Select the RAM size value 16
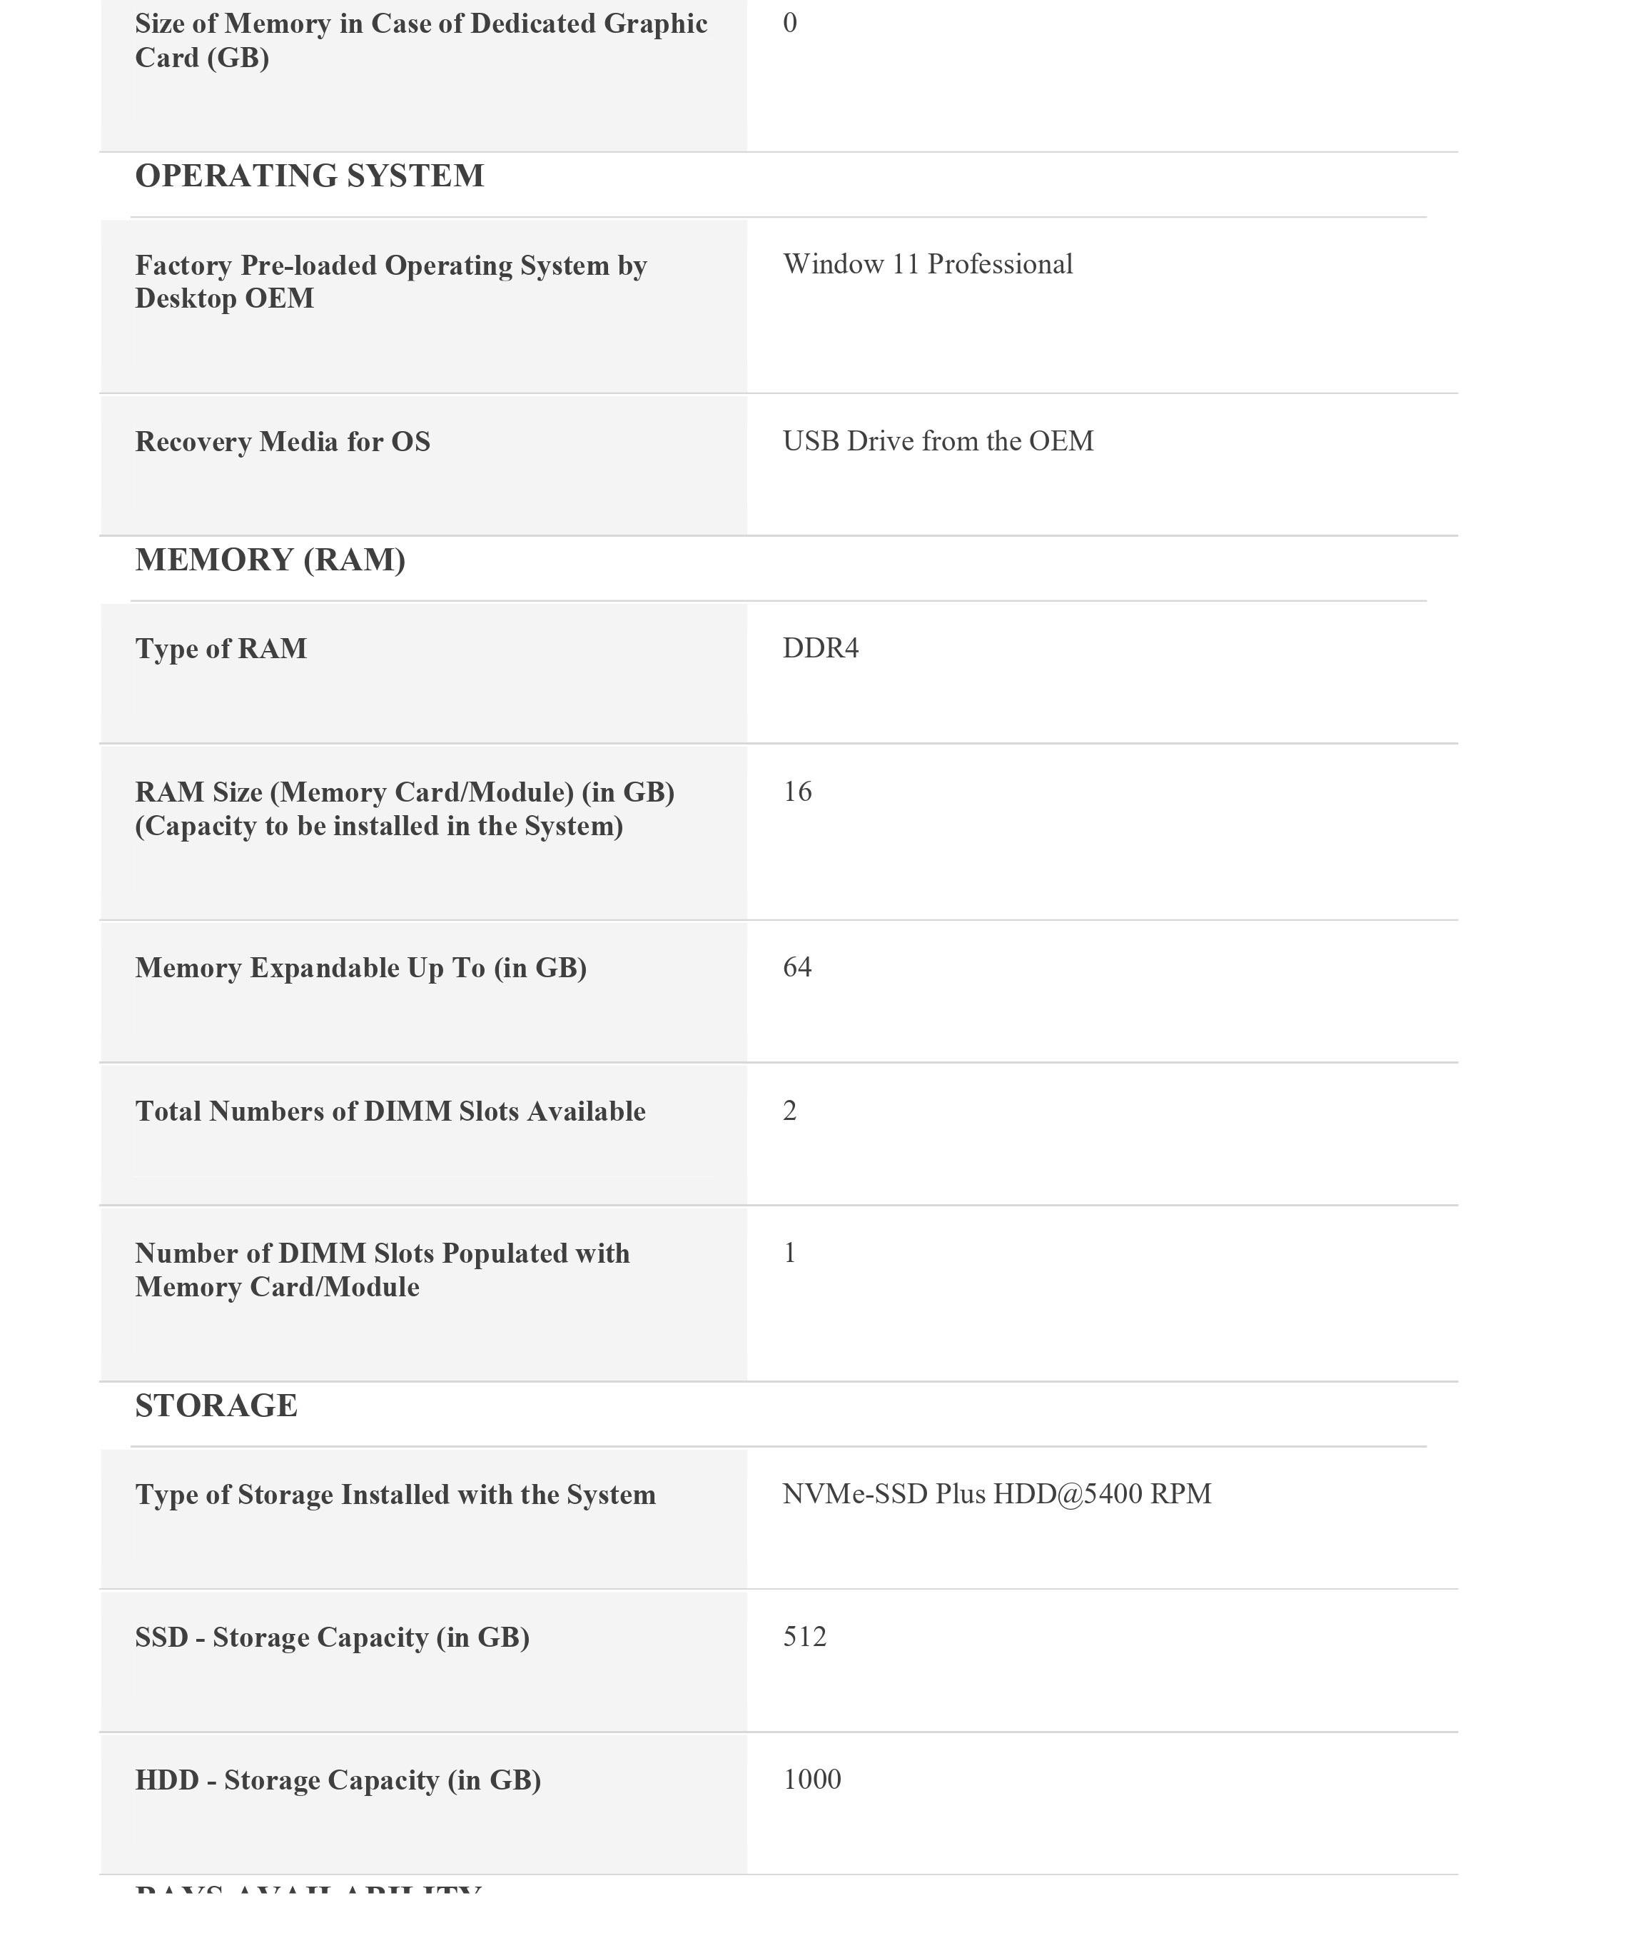The height and width of the screenshot is (1948, 1645). click(x=797, y=792)
